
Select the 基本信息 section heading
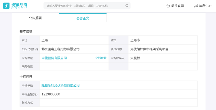click(x=26, y=31)
